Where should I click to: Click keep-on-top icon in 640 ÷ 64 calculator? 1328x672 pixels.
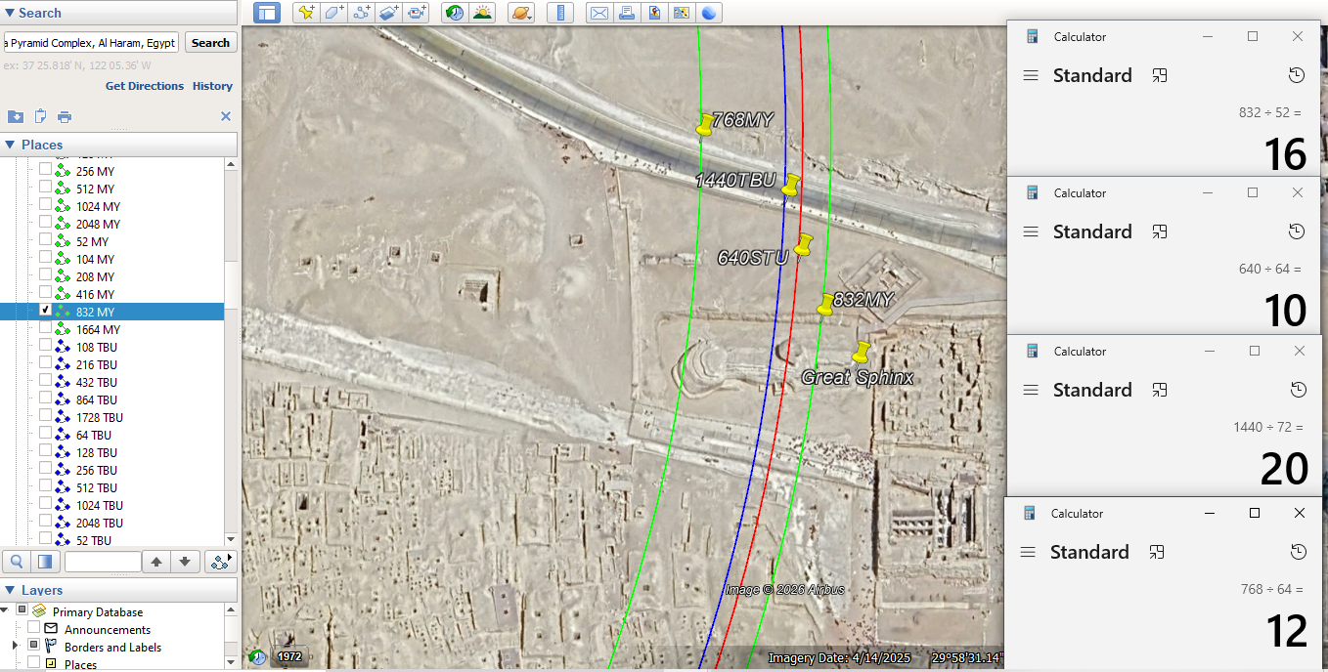tap(1160, 231)
